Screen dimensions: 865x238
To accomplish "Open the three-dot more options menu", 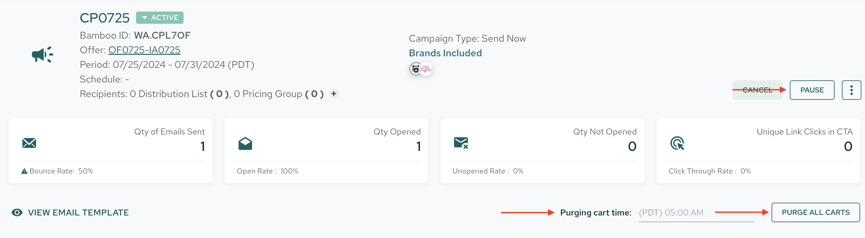I will (851, 90).
